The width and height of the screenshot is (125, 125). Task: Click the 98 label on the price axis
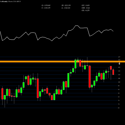[119, 86]
